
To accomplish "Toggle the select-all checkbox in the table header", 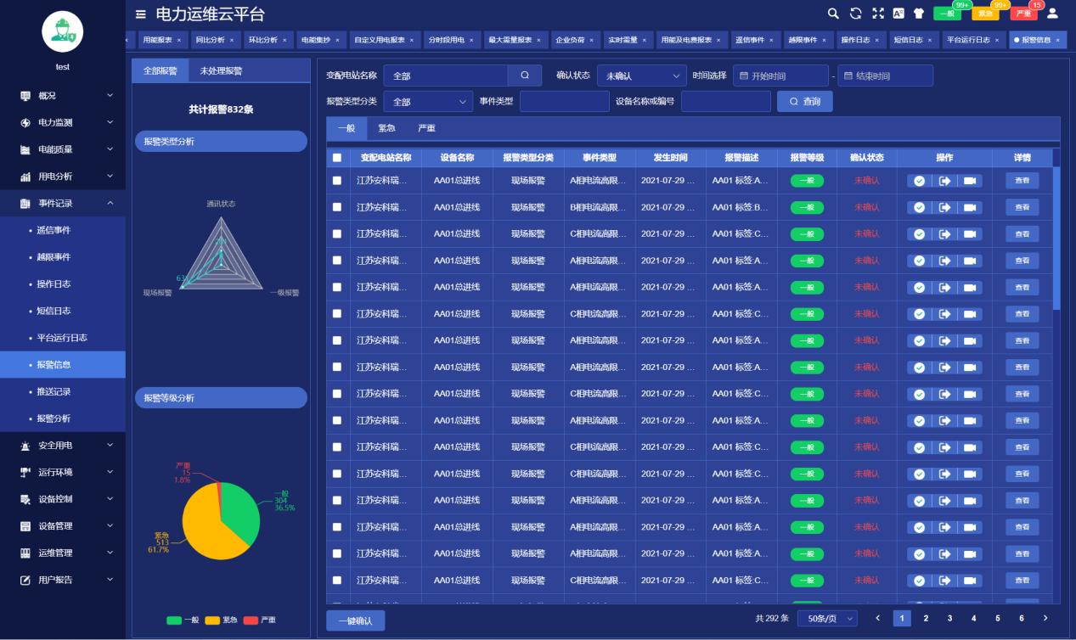I will (x=336, y=157).
